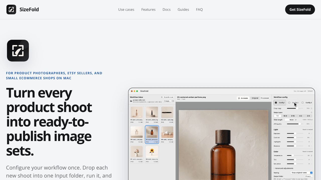Image resolution: width=321 pixels, height=180 pixels.
Task: Click the Temperature slider handle
Action: tap(293, 155)
